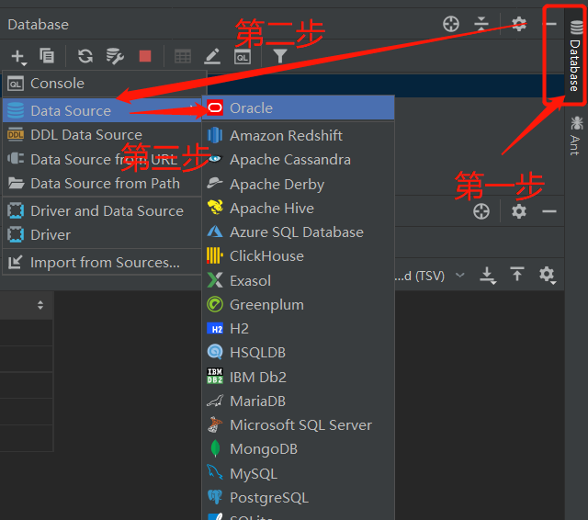Hide the lower panel with minus icon
The height and width of the screenshot is (520, 588).
point(549,211)
